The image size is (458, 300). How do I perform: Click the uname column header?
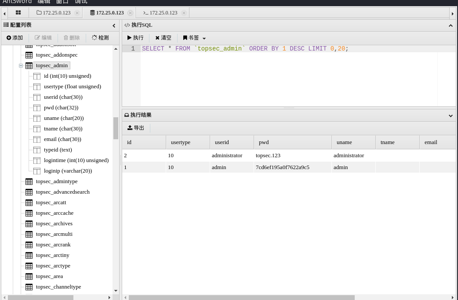coord(354,142)
